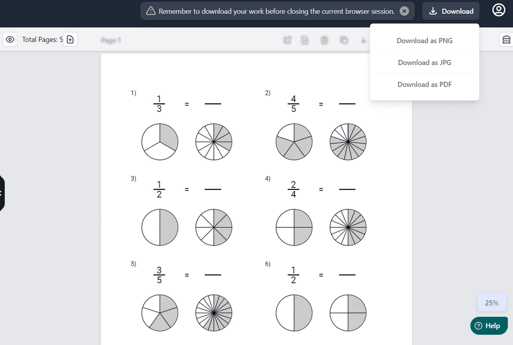Select the delete page trash icon
The image size is (513, 345).
(x=324, y=40)
